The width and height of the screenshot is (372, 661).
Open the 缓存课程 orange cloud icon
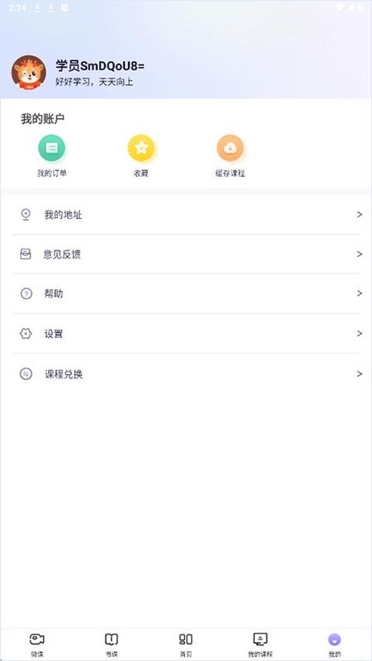coord(231,148)
